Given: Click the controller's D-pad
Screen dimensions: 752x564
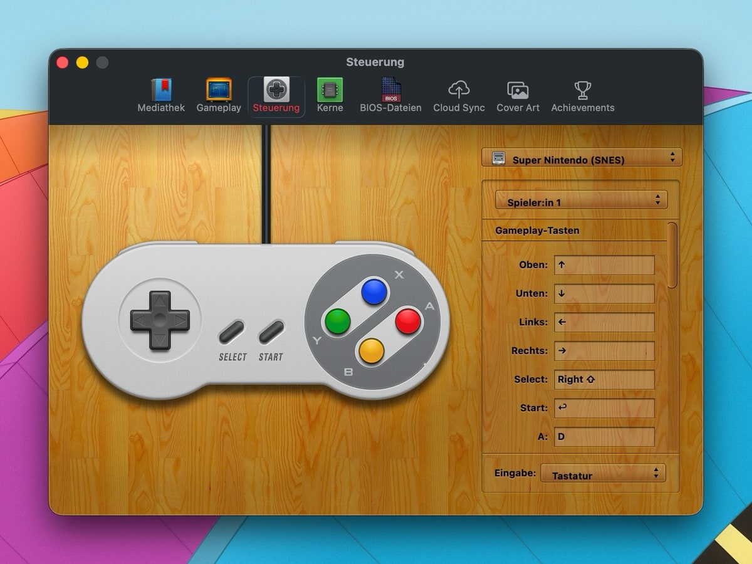Looking at the screenshot, I should (160, 320).
